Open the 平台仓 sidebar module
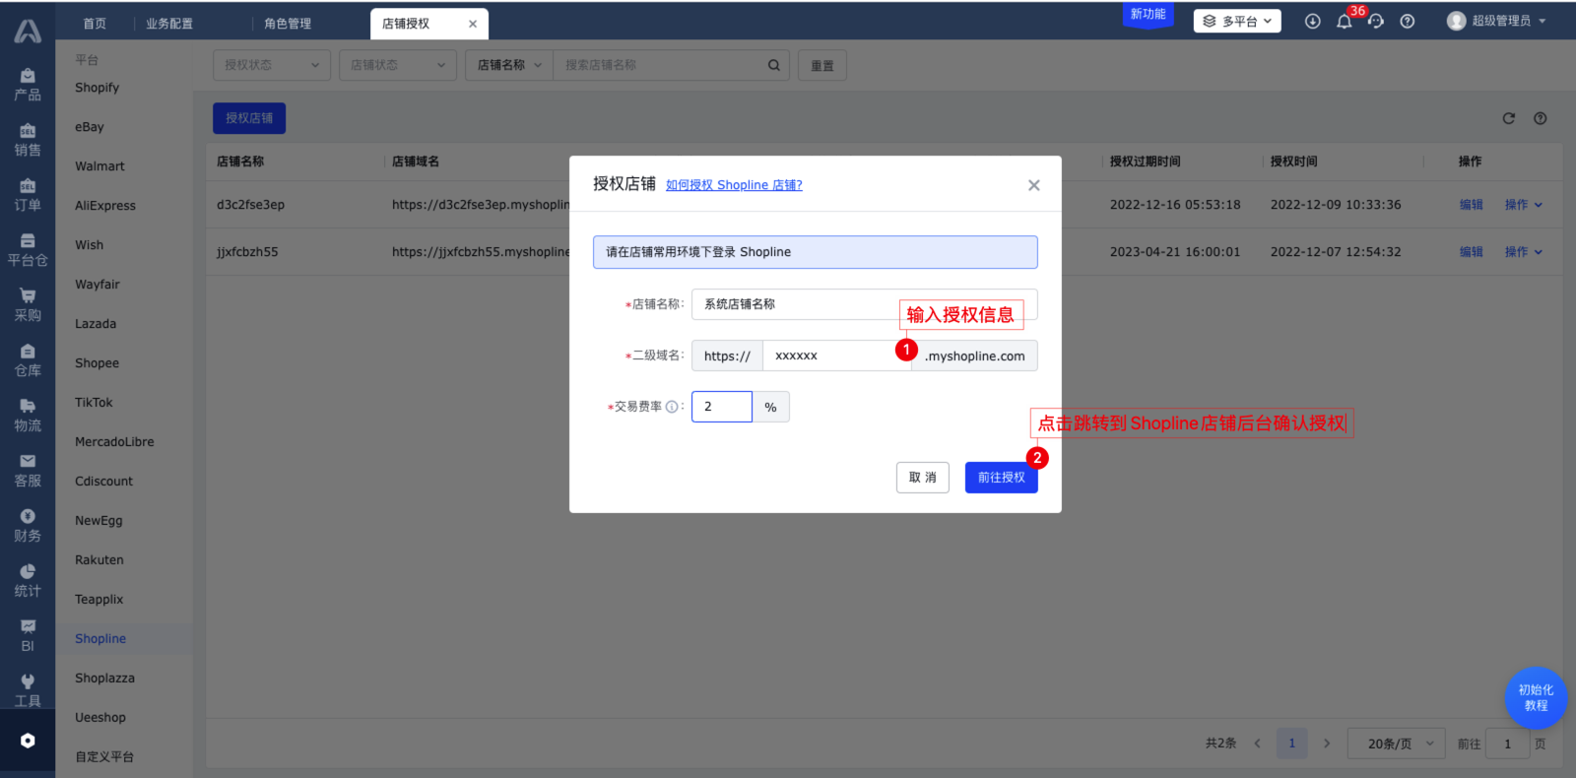This screenshot has width=1576, height=778. point(28,251)
